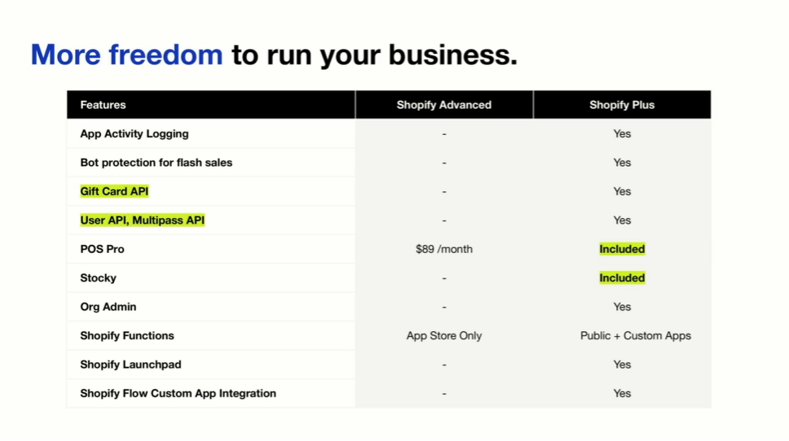Viewport: 789px width, 441px height.
Task: Click the 'Shopify Functions' row label
Action: [127, 335]
